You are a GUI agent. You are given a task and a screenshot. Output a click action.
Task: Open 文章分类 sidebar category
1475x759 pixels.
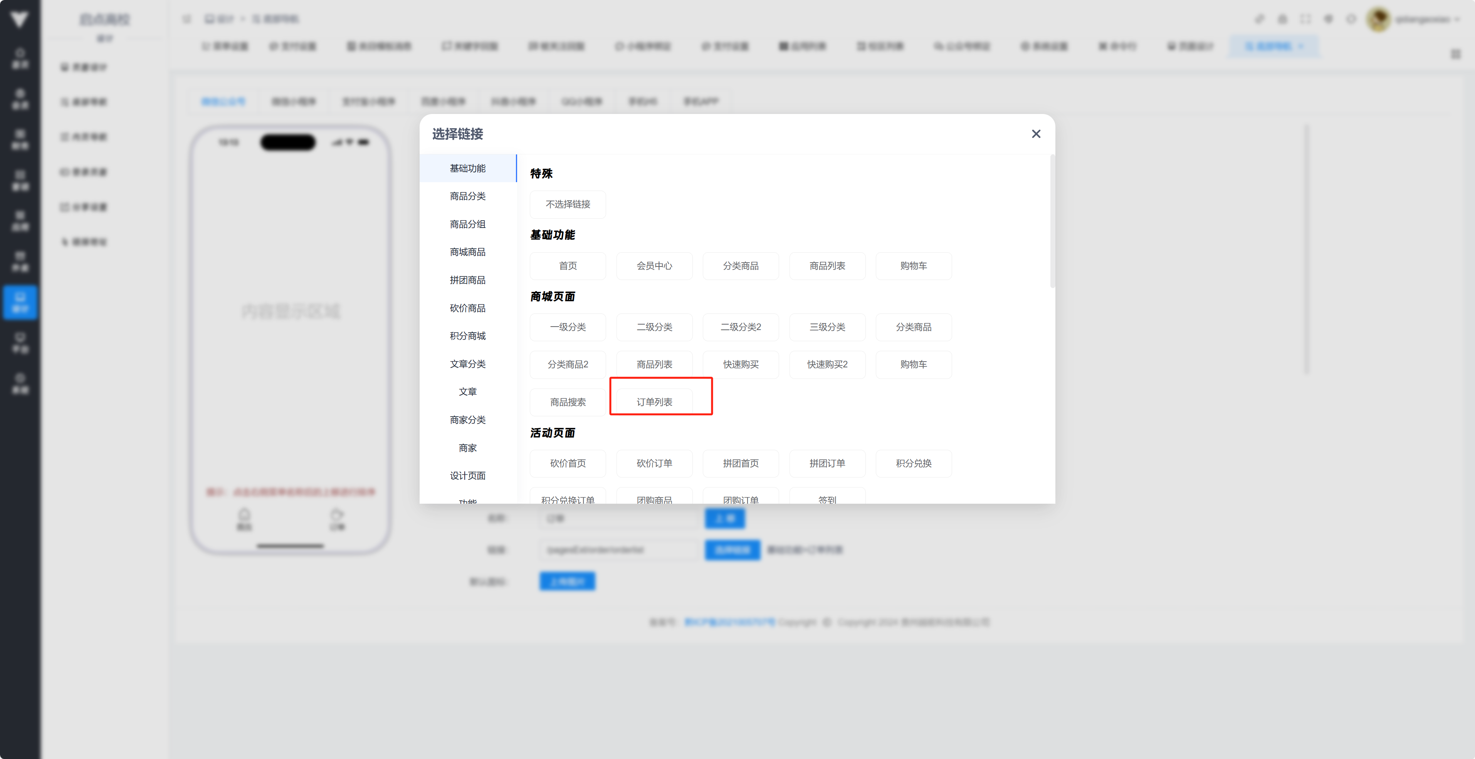click(467, 364)
